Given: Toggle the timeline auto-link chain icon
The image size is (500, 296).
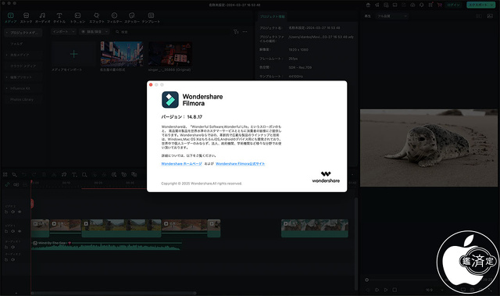Looking at the screenshot, I should [7, 184].
